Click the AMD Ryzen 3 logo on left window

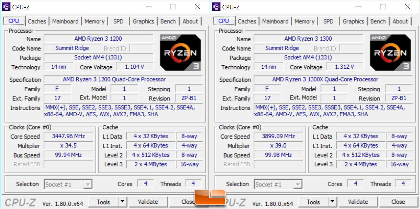[x=180, y=52]
